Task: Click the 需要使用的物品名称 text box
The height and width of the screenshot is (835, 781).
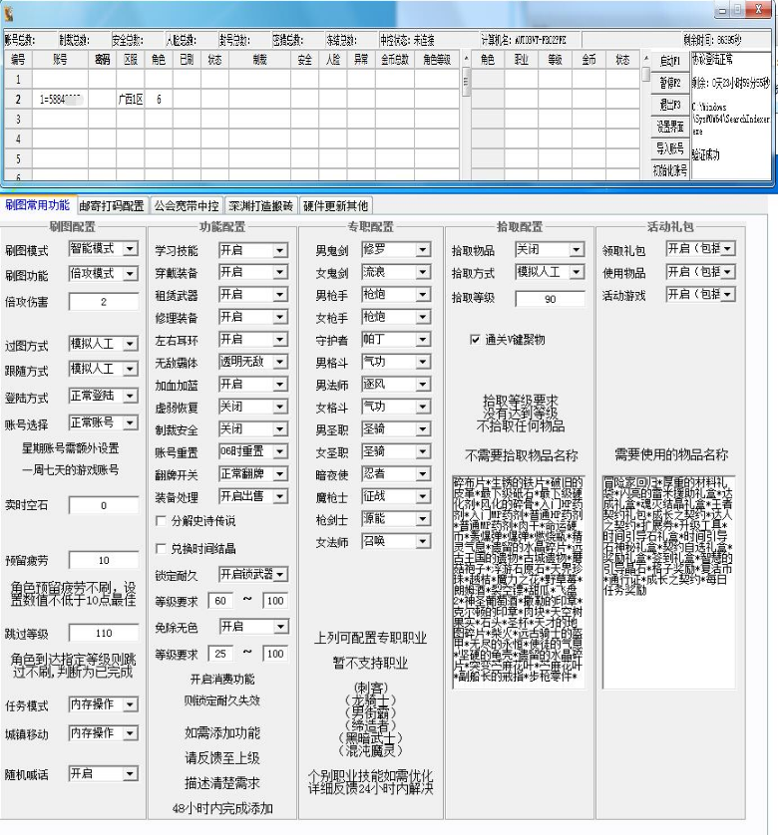Action: [x=669, y=582]
